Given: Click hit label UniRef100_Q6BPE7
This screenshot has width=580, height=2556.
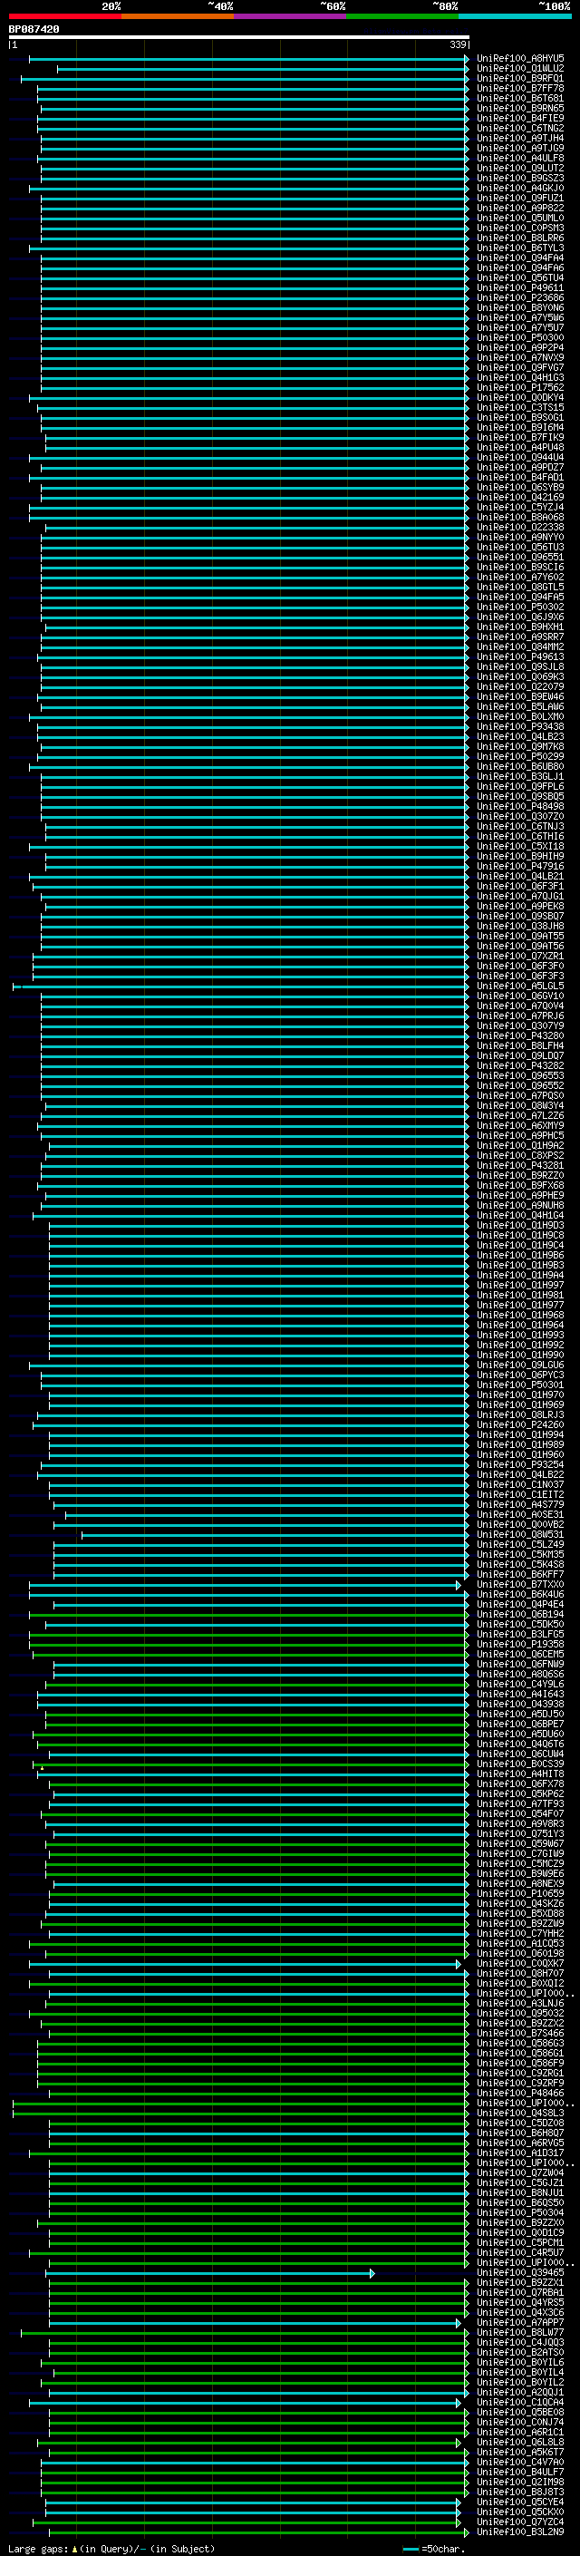Looking at the screenshot, I should click(x=520, y=1724).
